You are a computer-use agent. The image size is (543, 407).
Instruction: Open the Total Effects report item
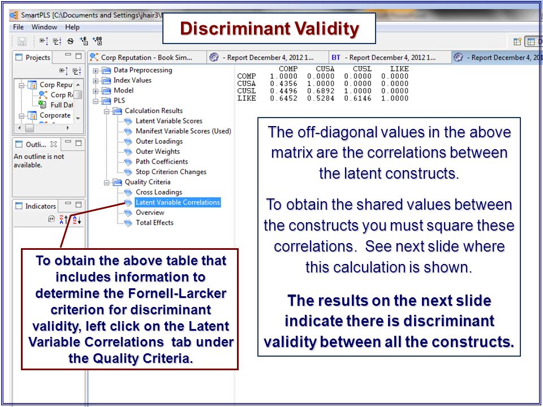click(154, 223)
